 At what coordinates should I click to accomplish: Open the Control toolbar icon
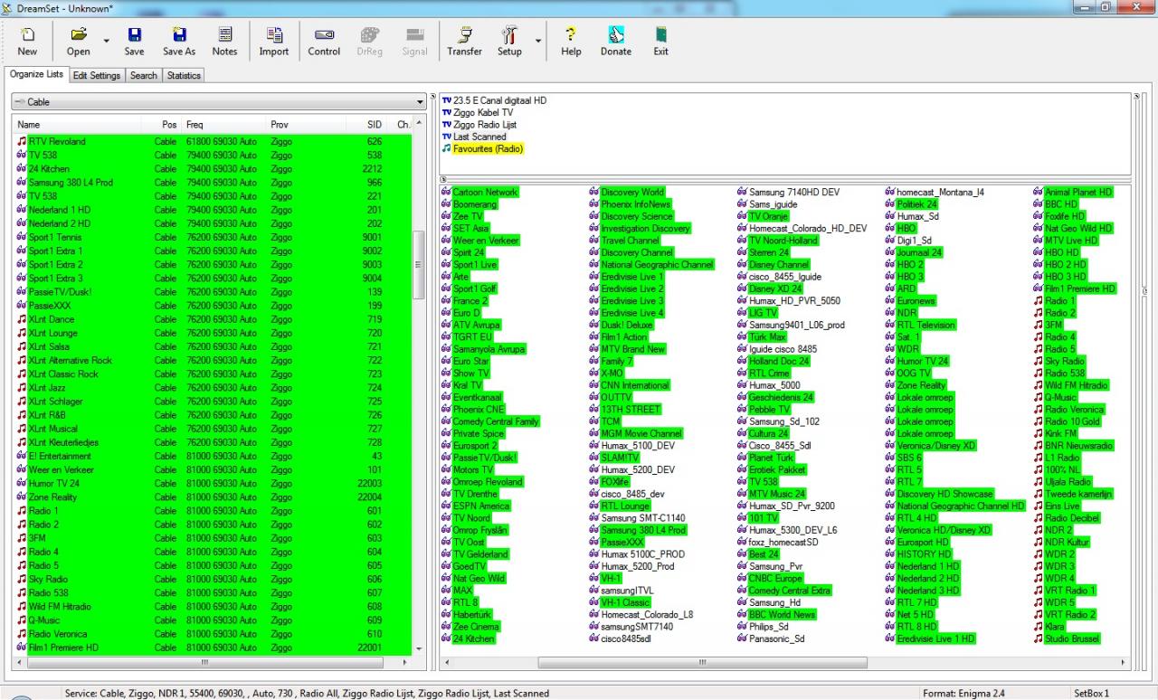pyautogui.click(x=324, y=42)
